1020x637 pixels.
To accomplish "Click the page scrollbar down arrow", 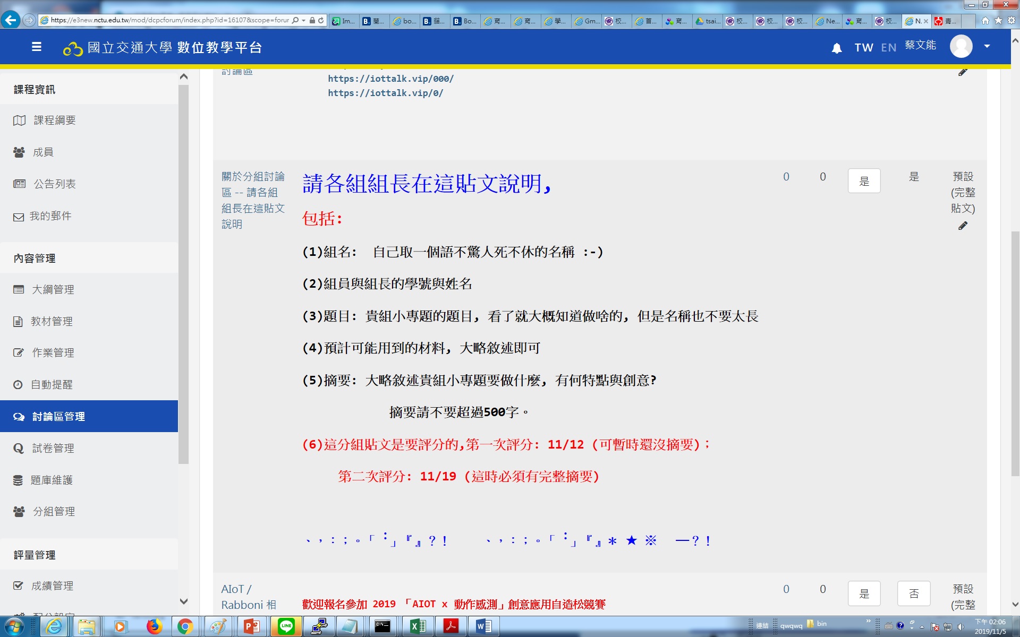I will [1015, 604].
